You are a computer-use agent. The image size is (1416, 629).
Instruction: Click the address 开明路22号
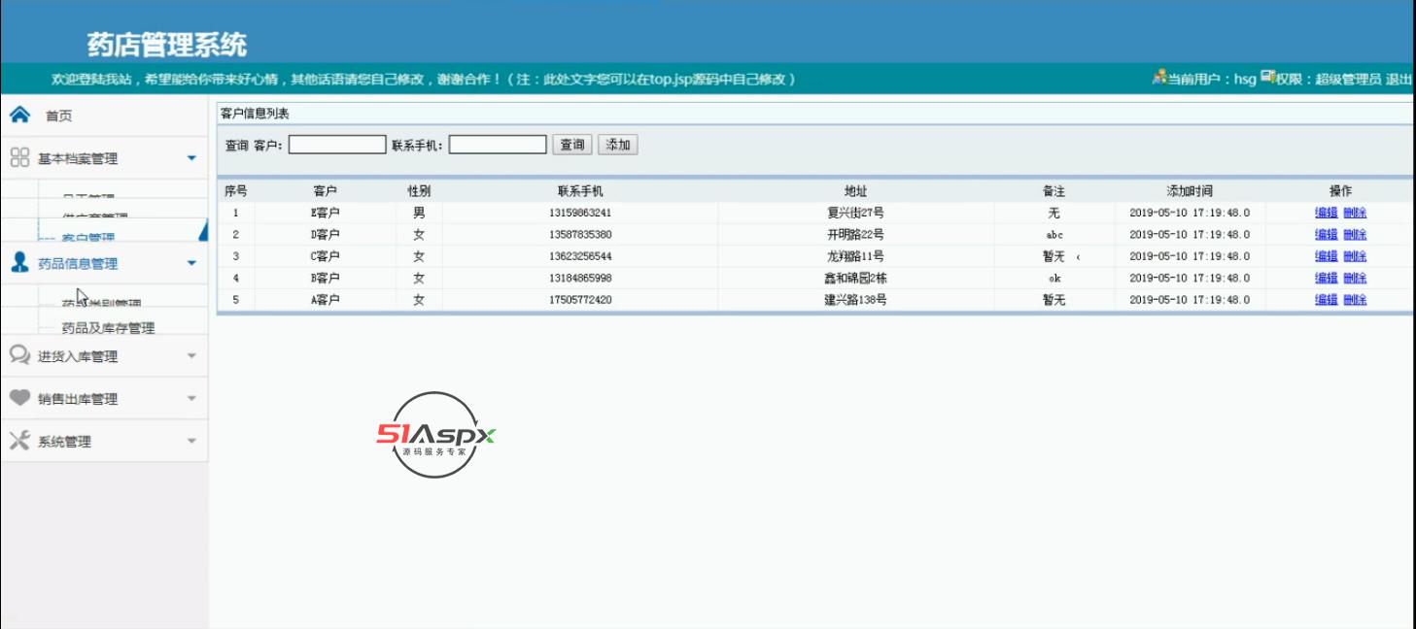(x=855, y=234)
